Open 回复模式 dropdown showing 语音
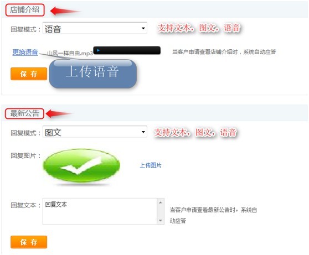 click(95, 28)
